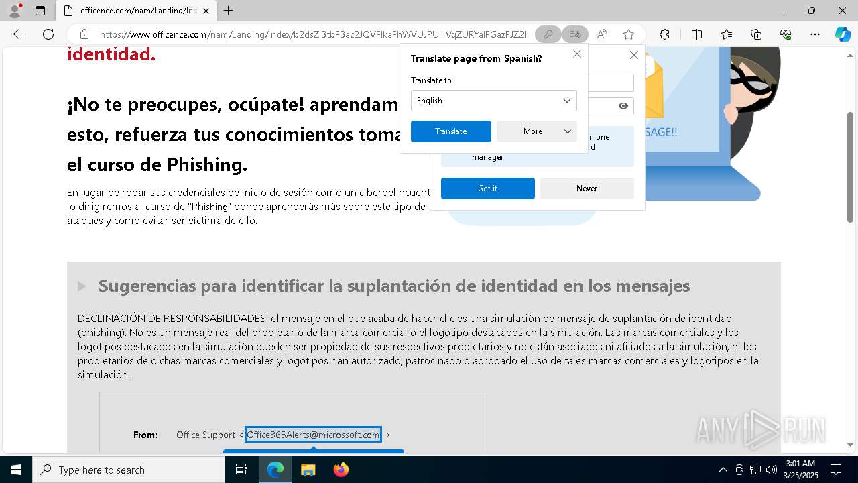Click the page vertical scrollbar thumb
Viewport: 858px width, 483px height.
(851, 167)
